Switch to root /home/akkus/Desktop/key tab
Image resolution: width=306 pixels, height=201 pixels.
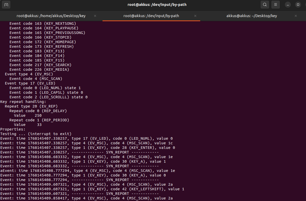(51, 16)
